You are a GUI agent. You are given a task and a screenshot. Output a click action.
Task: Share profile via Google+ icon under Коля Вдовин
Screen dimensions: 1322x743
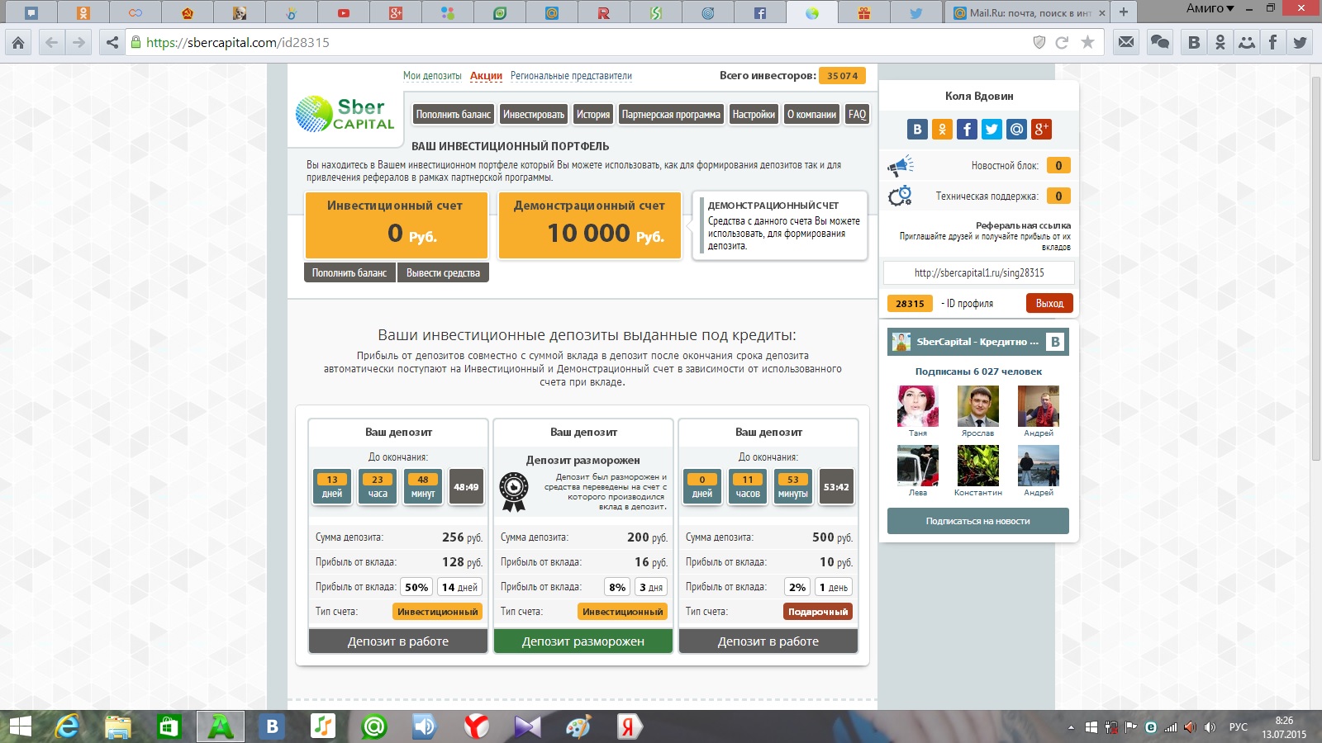[1041, 129]
